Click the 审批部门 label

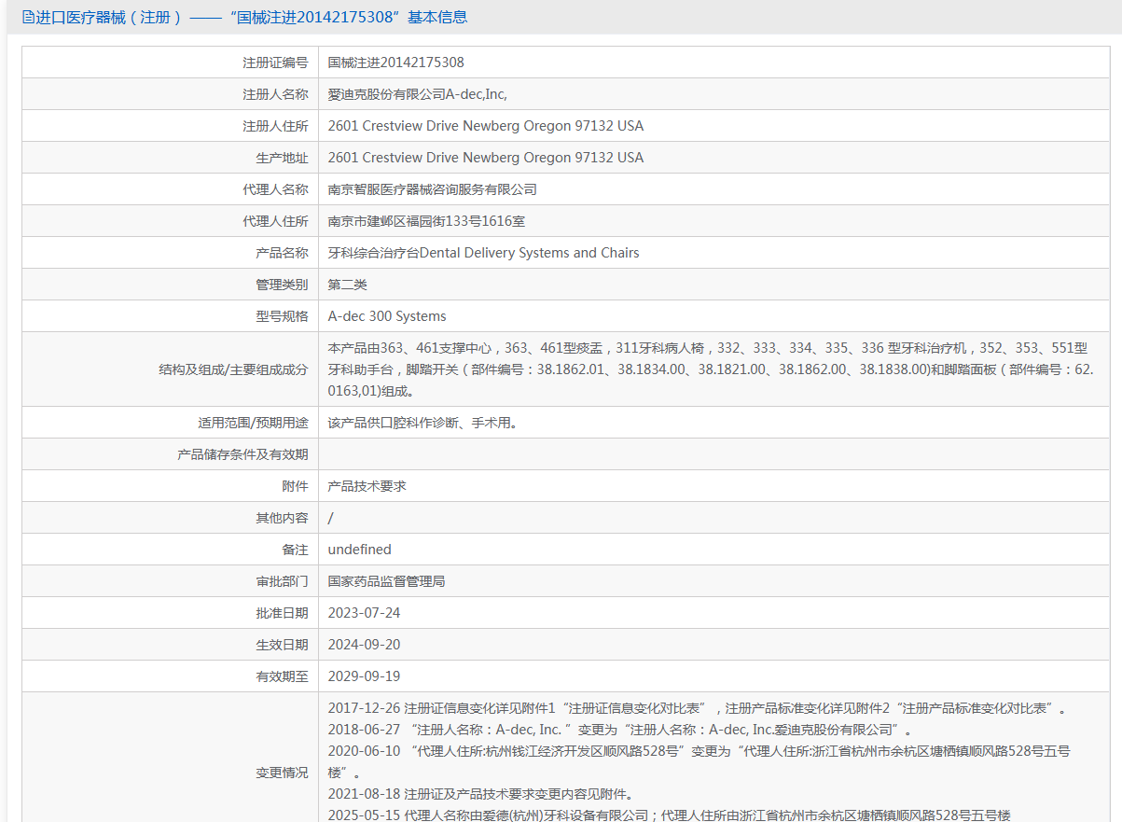coord(282,581)
